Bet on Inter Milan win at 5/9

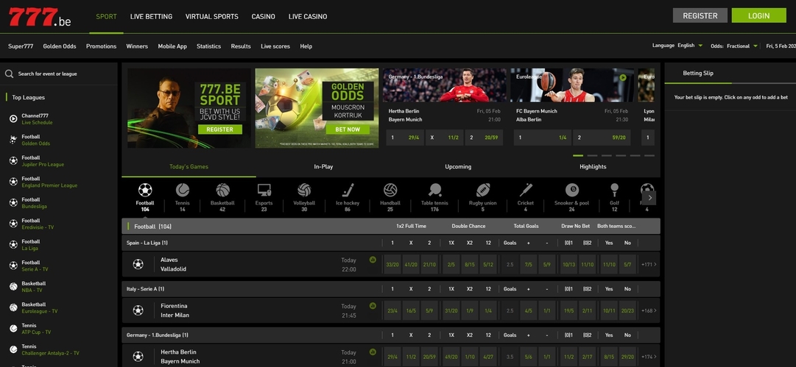point(429,310)
